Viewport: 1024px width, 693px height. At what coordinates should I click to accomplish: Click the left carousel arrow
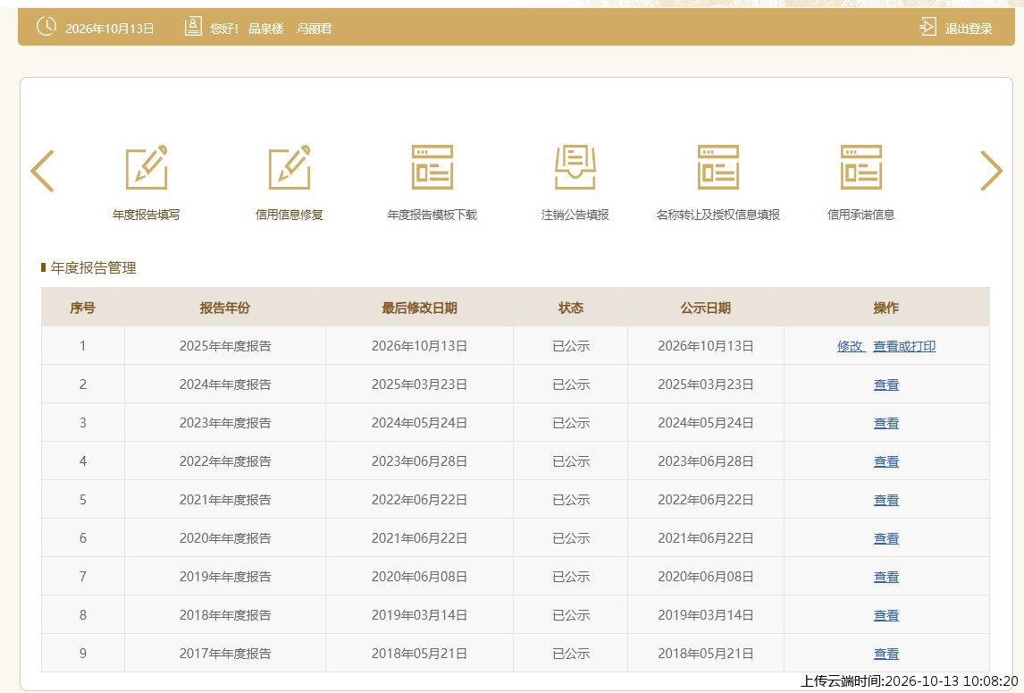pyautogui.click(x=43, y=171)
